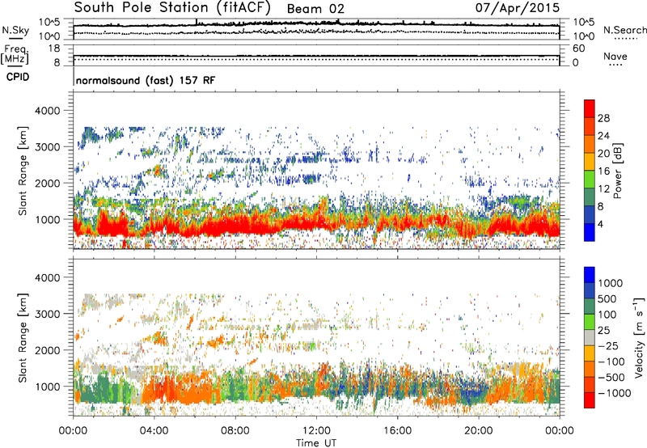
Task: Click the 'Time UT' axis title
Action: coord(316,443)
